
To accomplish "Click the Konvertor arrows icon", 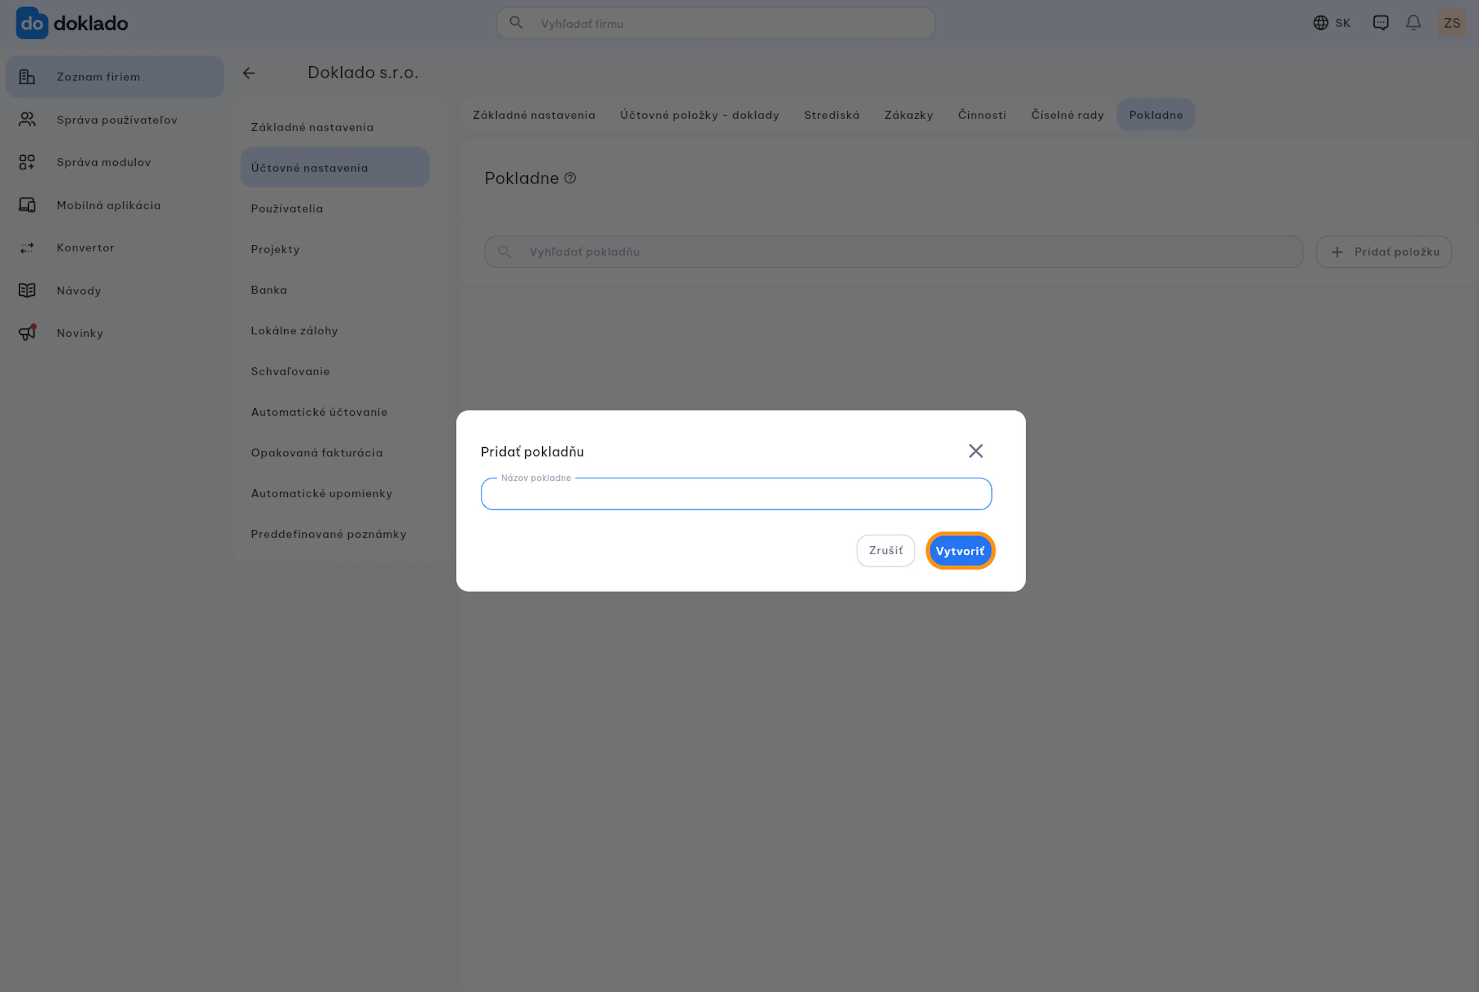I will [x=27, y=248].
